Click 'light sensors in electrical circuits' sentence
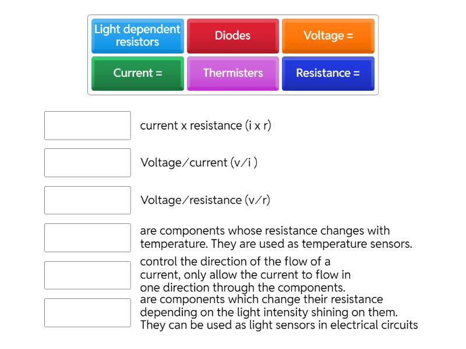Screen dimensions: 466x349 click(334, 325)
